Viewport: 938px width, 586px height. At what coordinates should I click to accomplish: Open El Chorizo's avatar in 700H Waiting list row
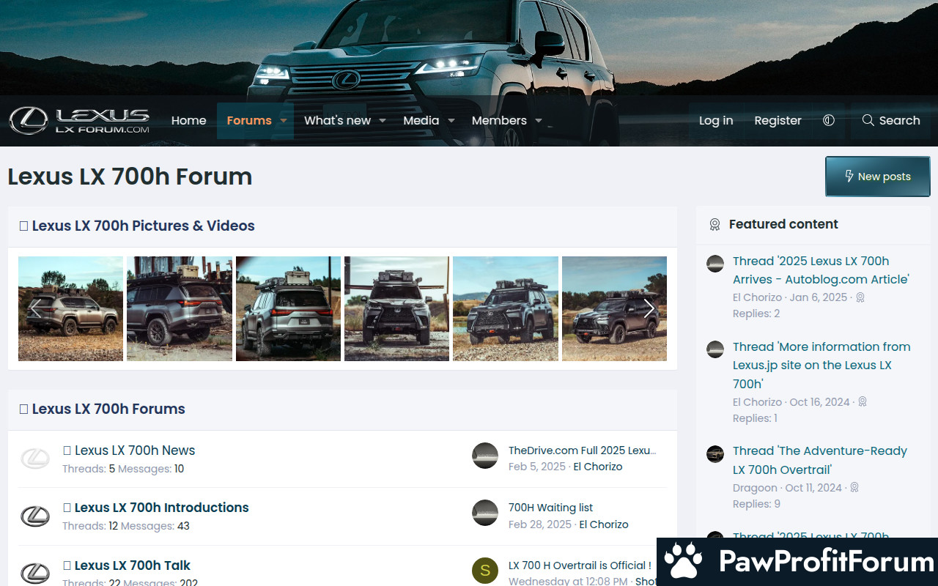(485, 513)
